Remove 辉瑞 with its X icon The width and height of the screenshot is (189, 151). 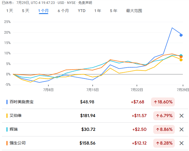pos(181,129)
